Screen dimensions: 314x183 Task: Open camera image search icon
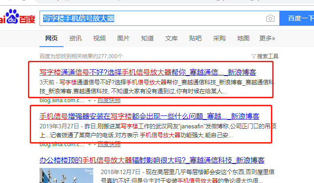270,18
